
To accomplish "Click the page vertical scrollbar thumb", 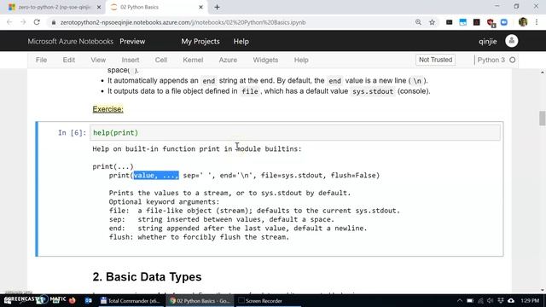I will coord(542,118).
